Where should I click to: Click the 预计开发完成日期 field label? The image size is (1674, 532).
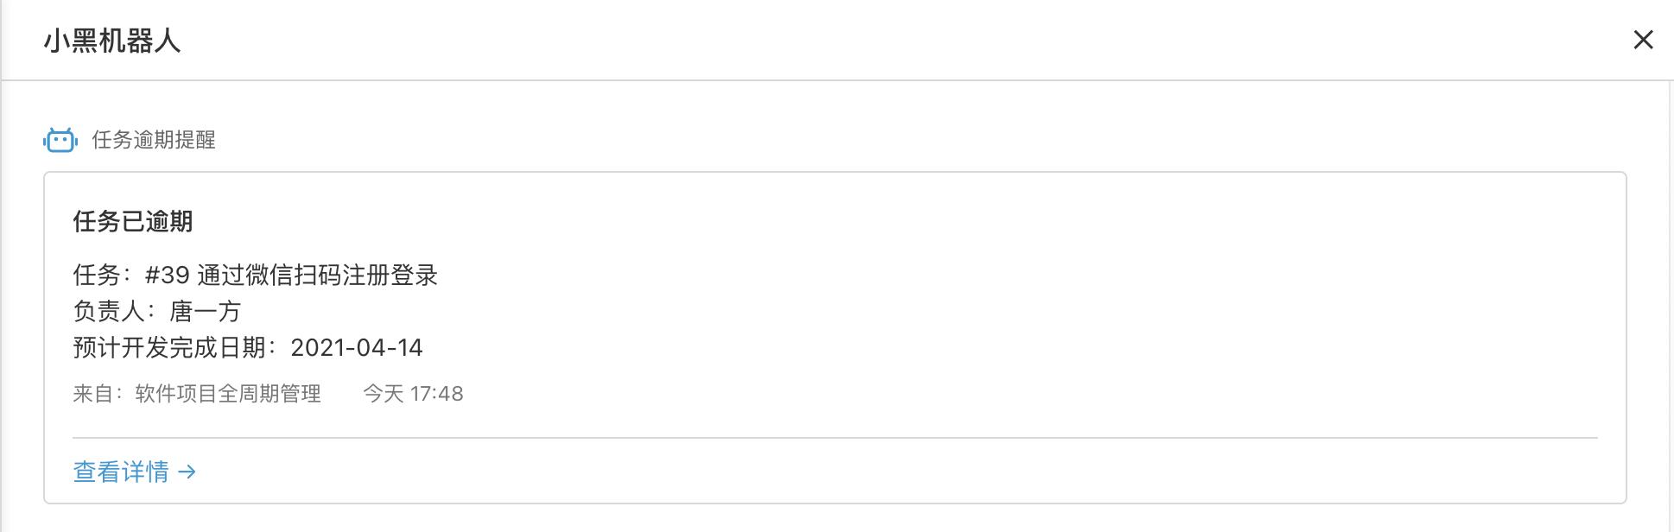tap(169, 348)
